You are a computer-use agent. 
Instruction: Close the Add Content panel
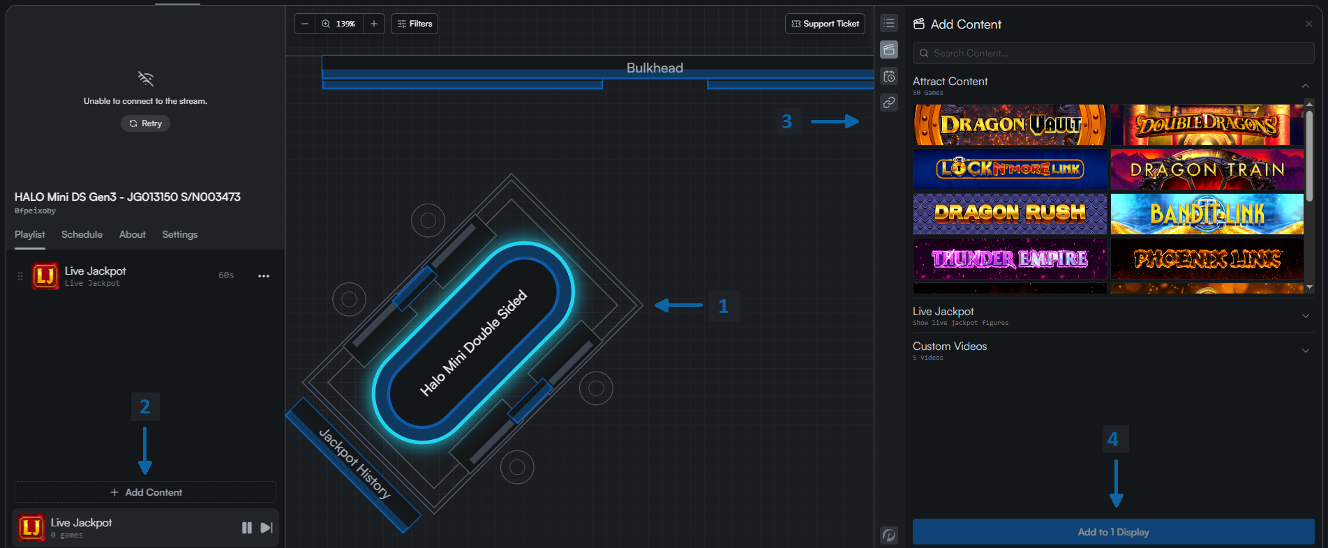tap(1309, 24)
